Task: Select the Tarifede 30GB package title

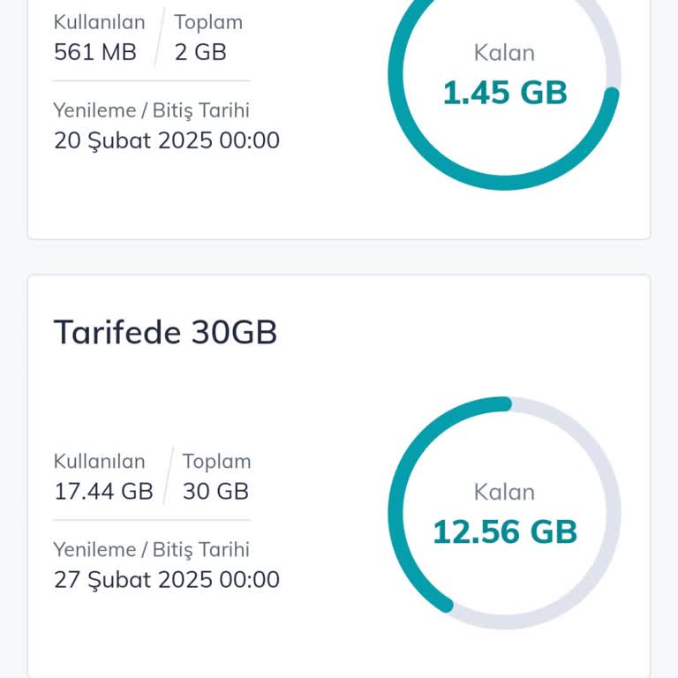Action: click(165, 333)
